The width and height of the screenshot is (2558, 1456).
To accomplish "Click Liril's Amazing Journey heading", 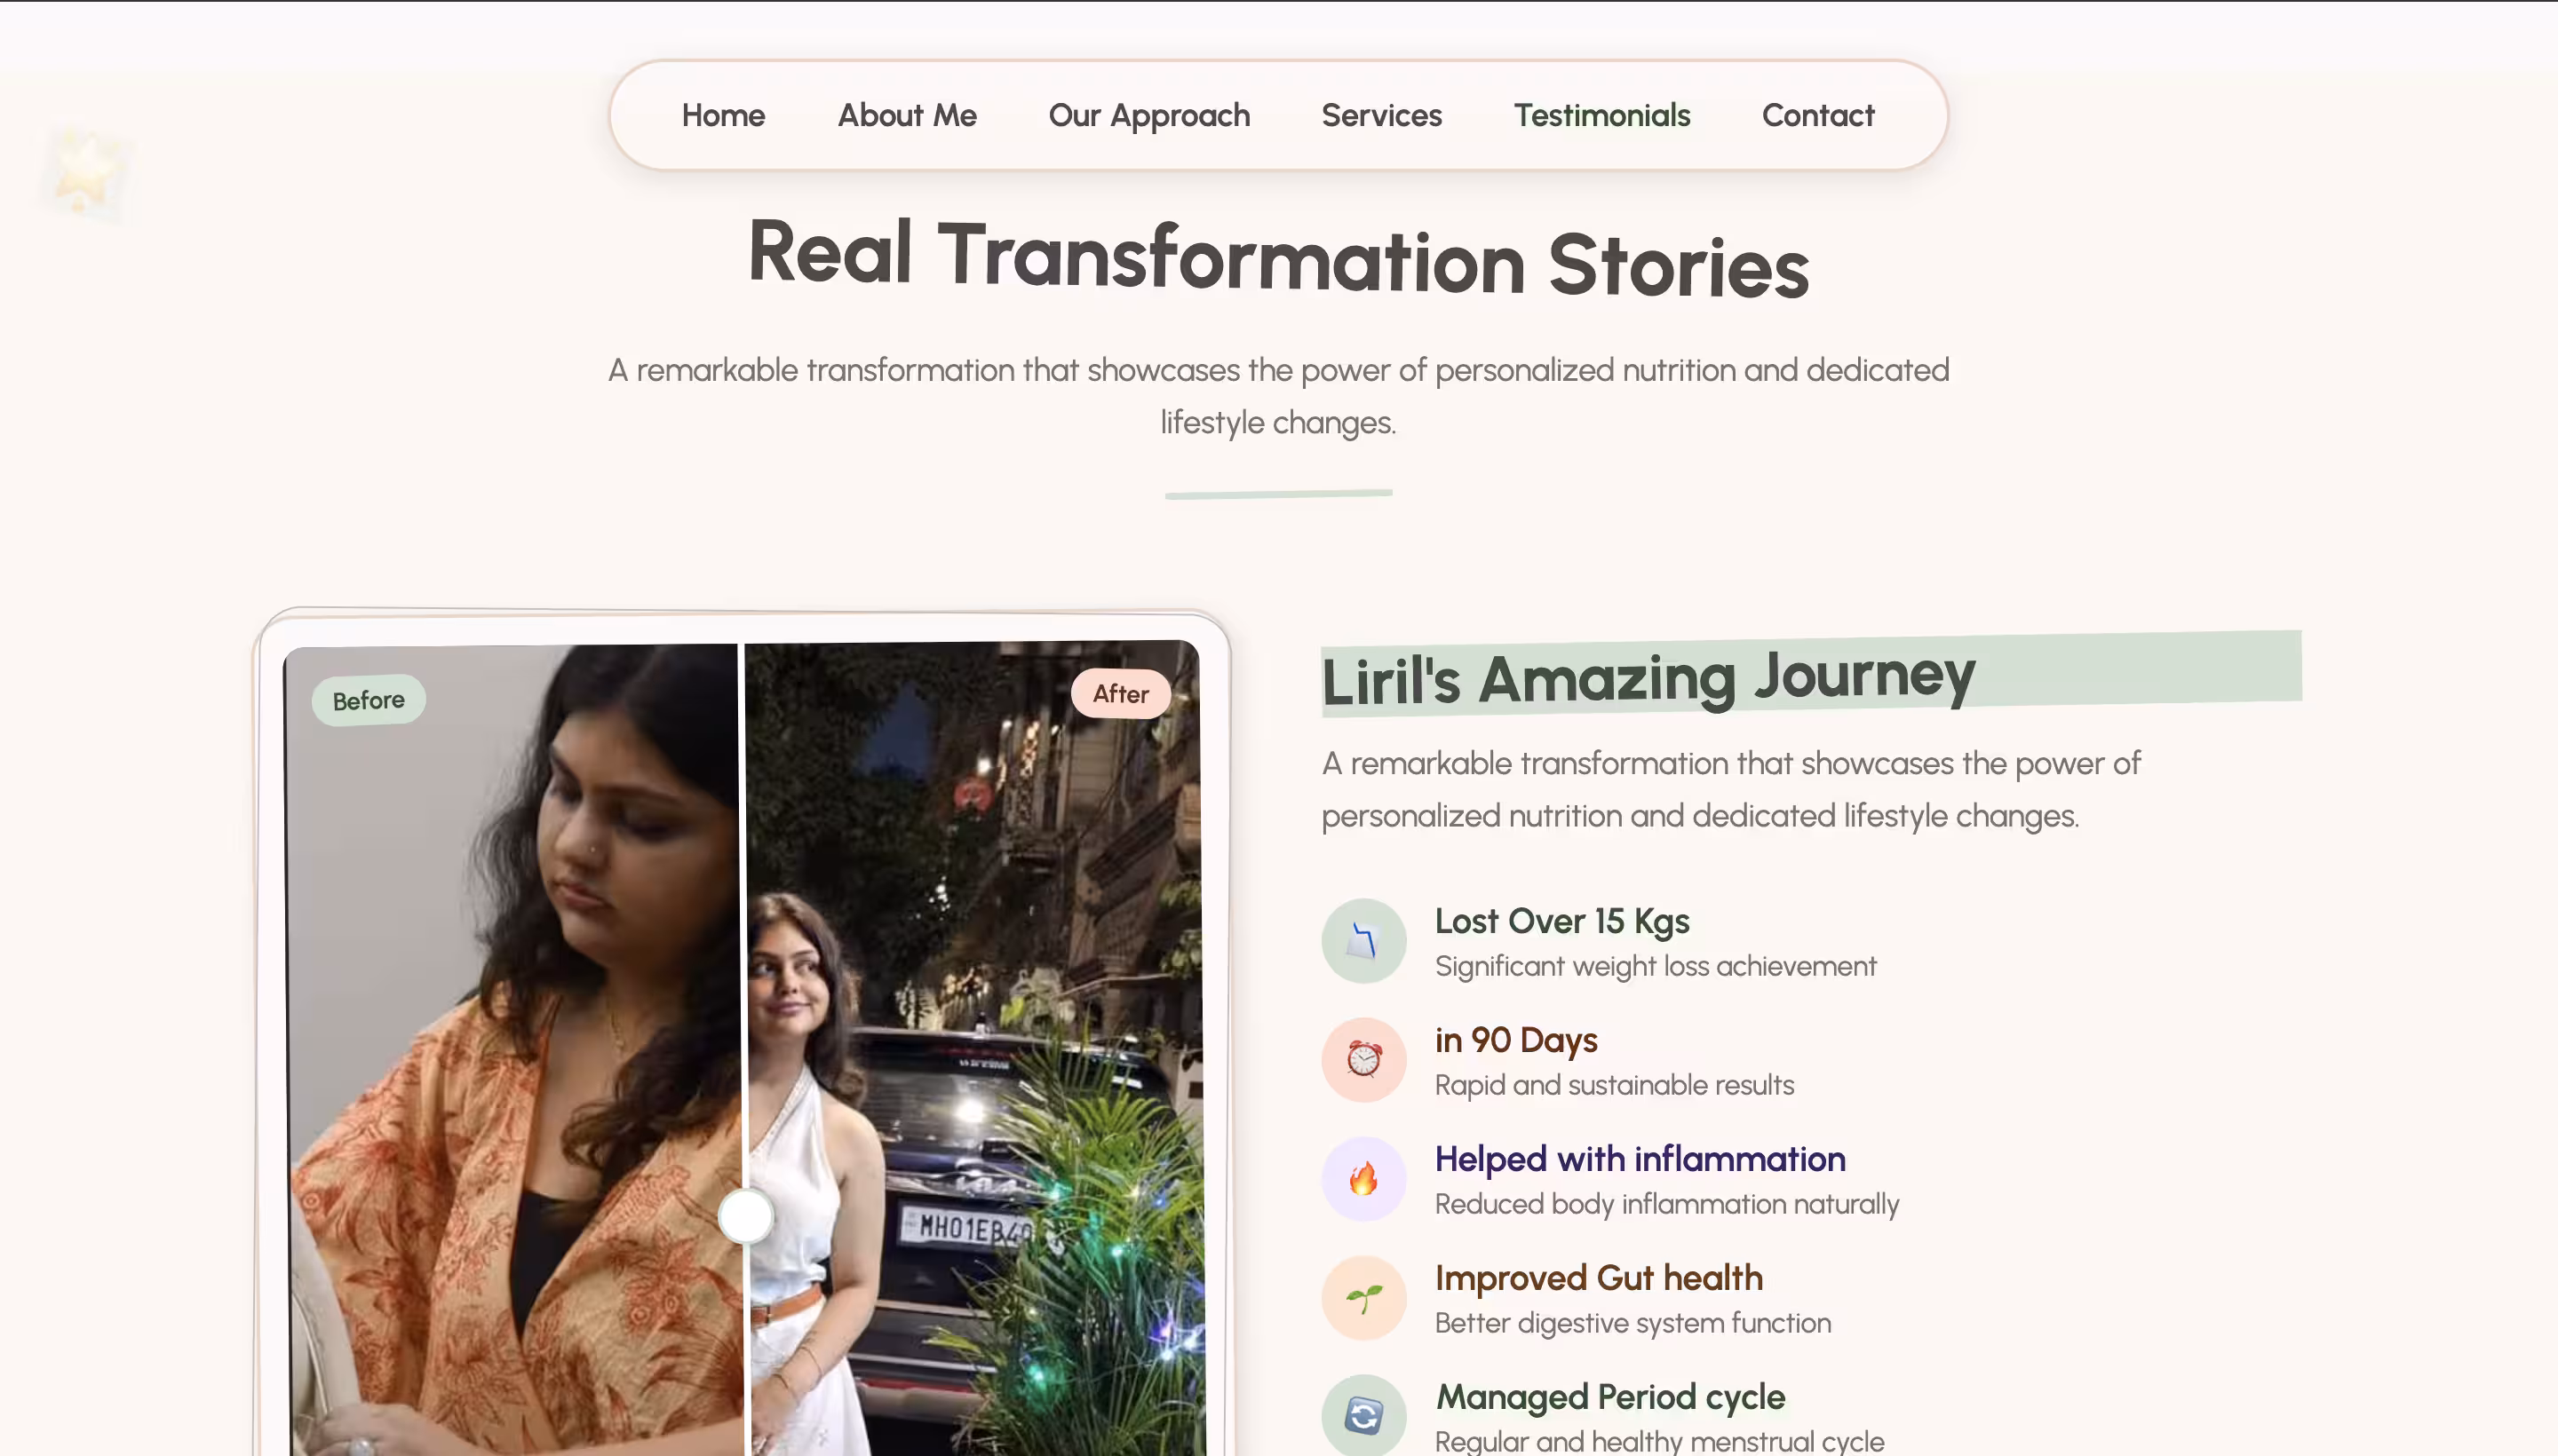I will point(1648,677).
